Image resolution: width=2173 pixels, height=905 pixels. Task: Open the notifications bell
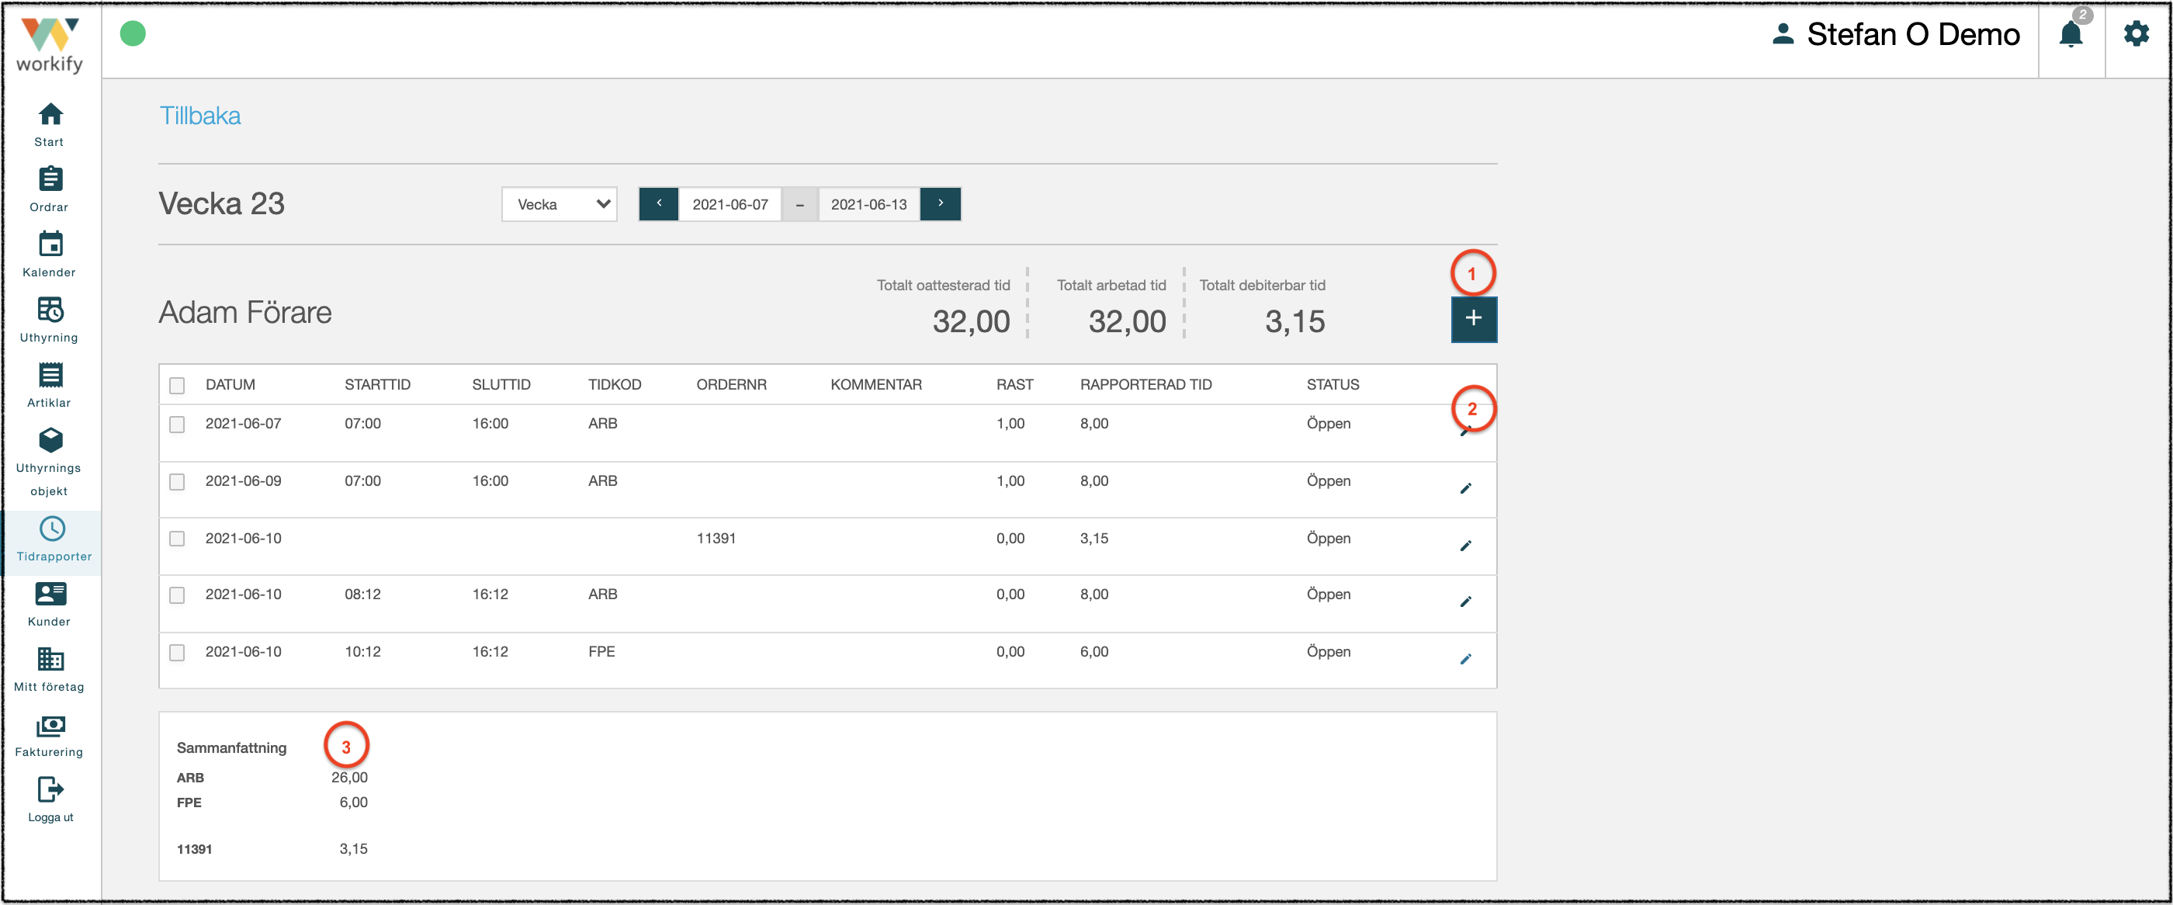coord(2071,35)
